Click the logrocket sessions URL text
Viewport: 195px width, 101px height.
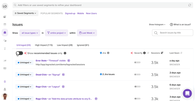click(x=60, y=65)
